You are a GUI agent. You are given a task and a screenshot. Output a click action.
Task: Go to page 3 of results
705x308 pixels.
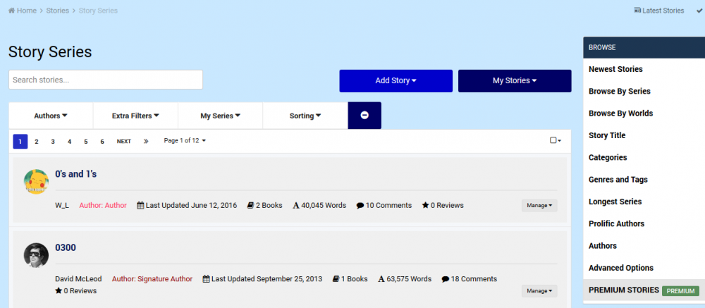tap(53, 142)
